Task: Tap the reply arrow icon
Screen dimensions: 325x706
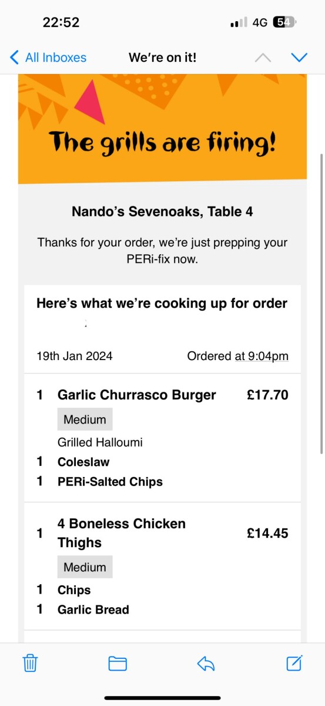Action: (206, 663)
